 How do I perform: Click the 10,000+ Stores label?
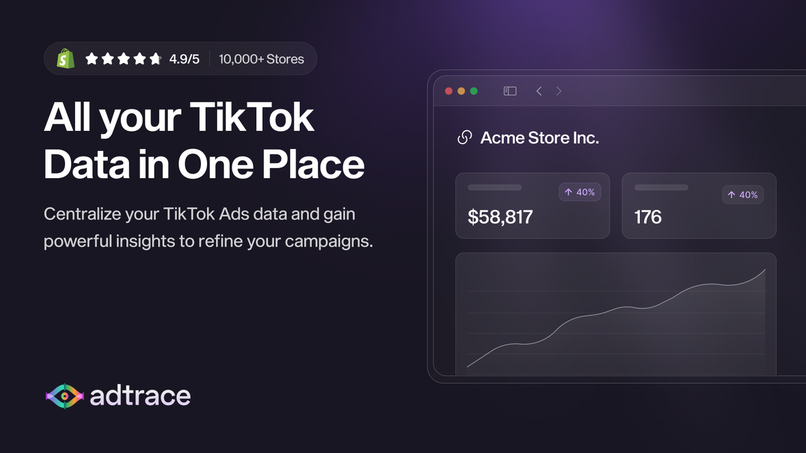pos(261,59)
